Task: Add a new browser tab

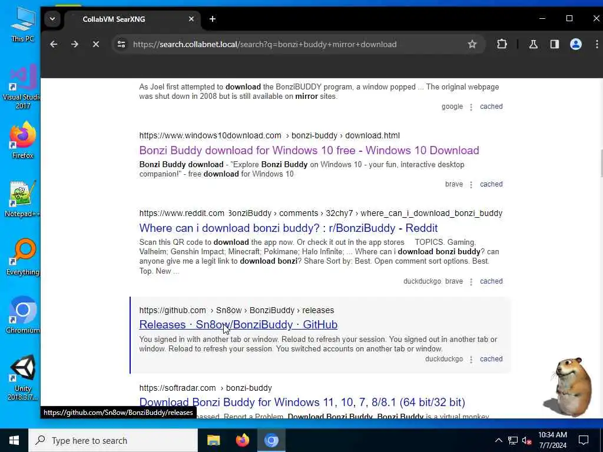Action: 213,19
